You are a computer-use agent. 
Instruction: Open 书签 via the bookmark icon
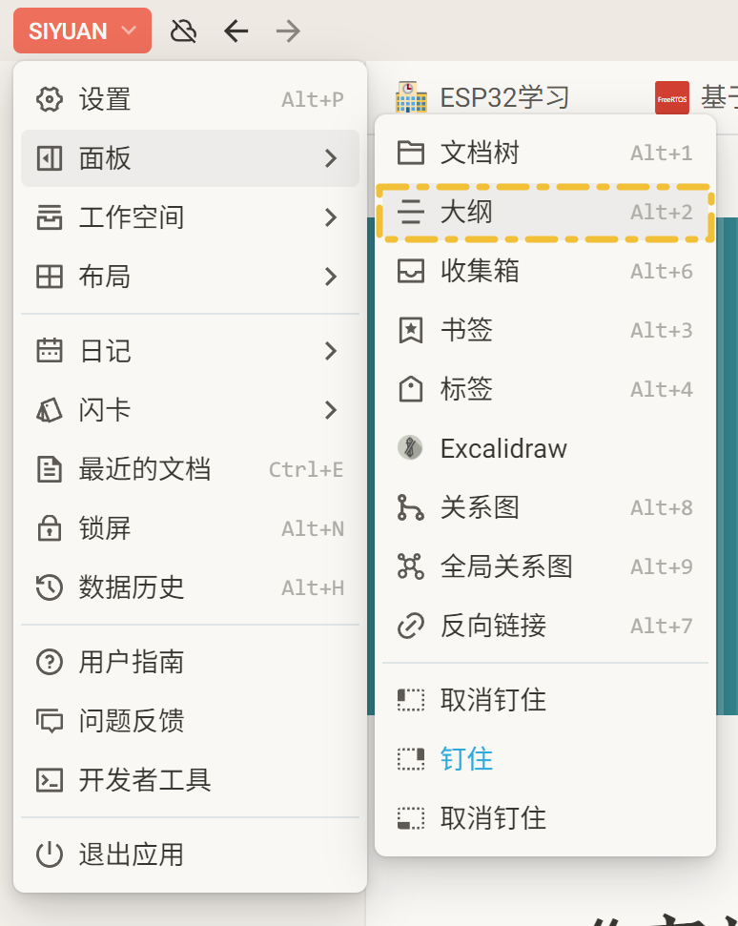pyautogui.click(x=410, y=330)
